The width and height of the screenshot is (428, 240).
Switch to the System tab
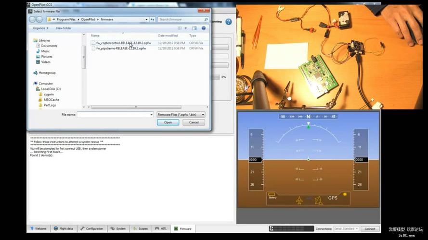click(118, 228)
